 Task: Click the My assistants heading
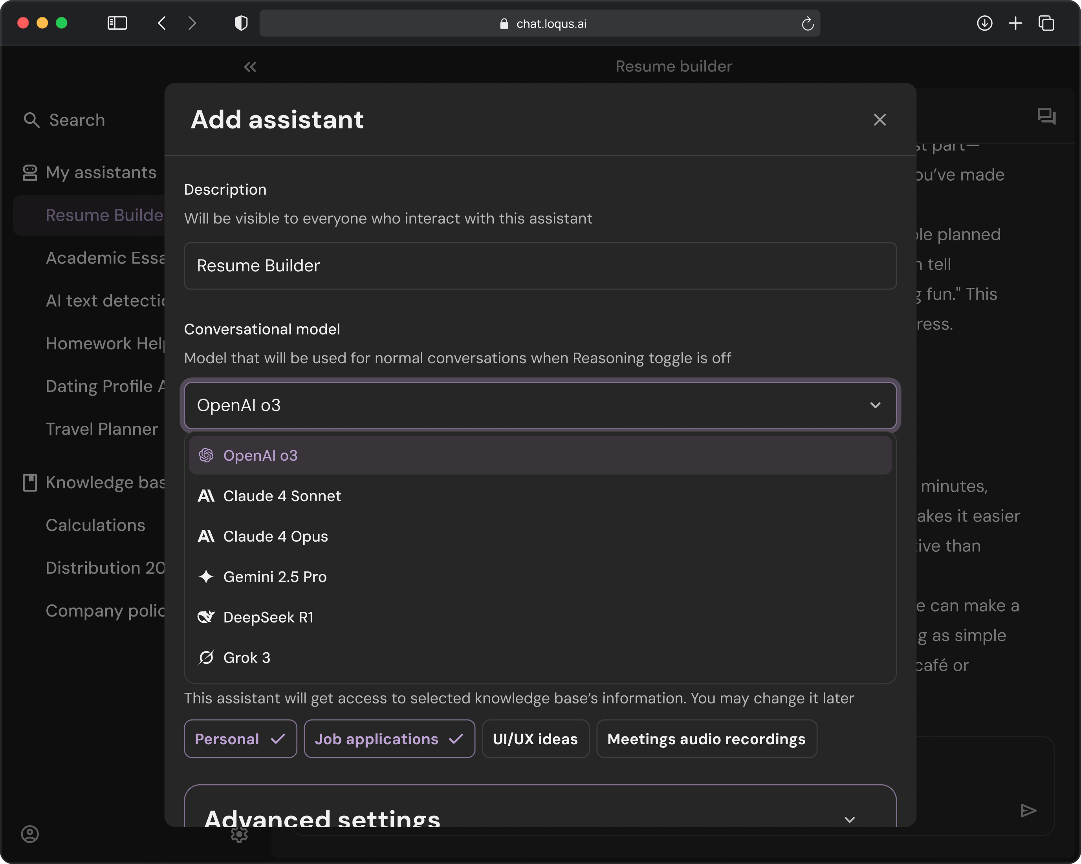[101, 172]
